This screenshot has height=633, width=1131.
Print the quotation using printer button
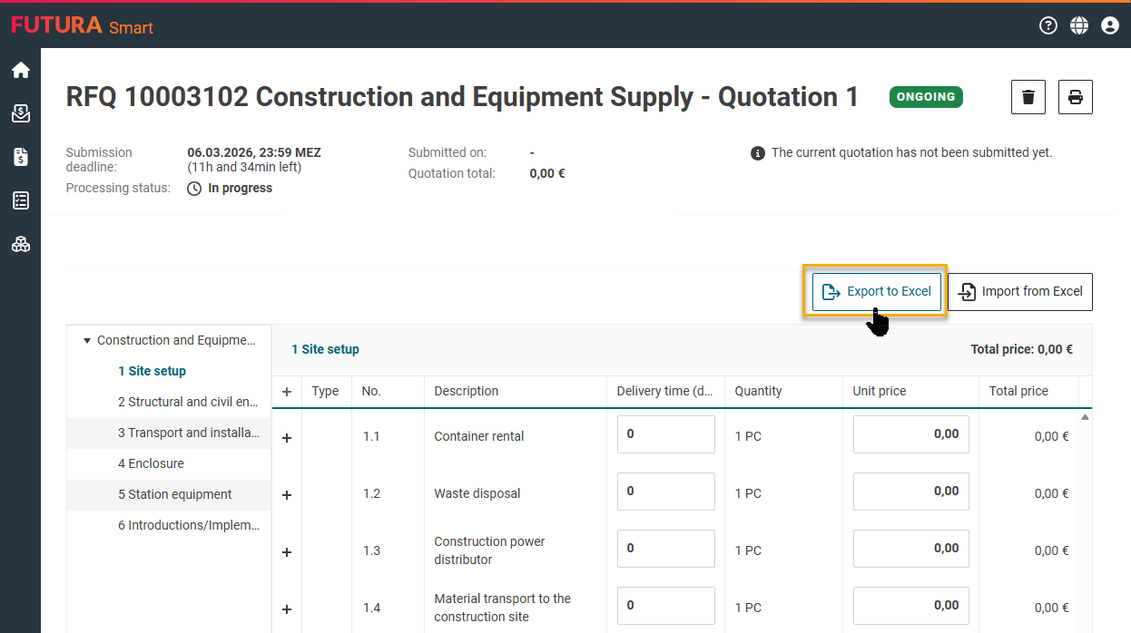coord(1076,97)
